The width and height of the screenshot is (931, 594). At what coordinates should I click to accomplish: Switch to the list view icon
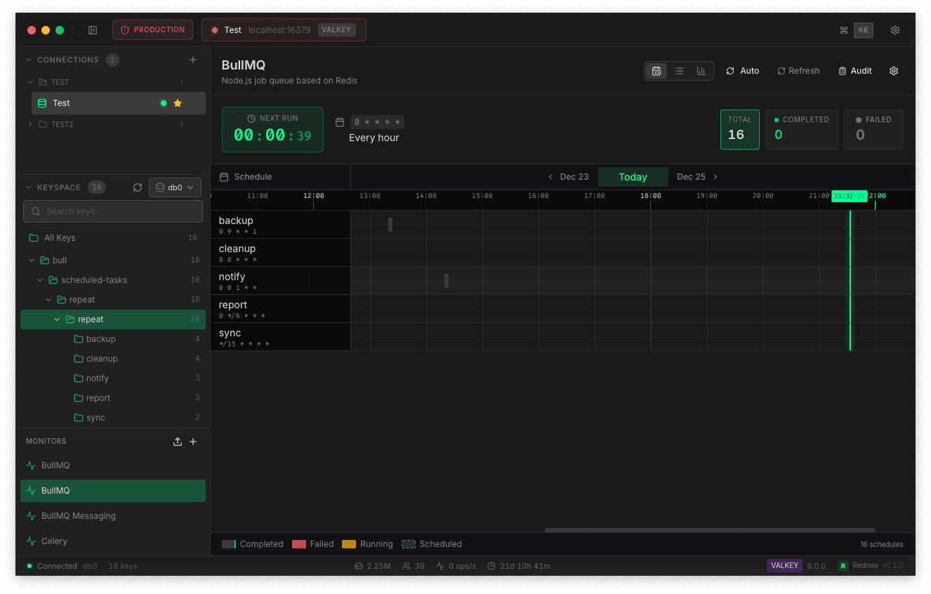pos(679,70)
